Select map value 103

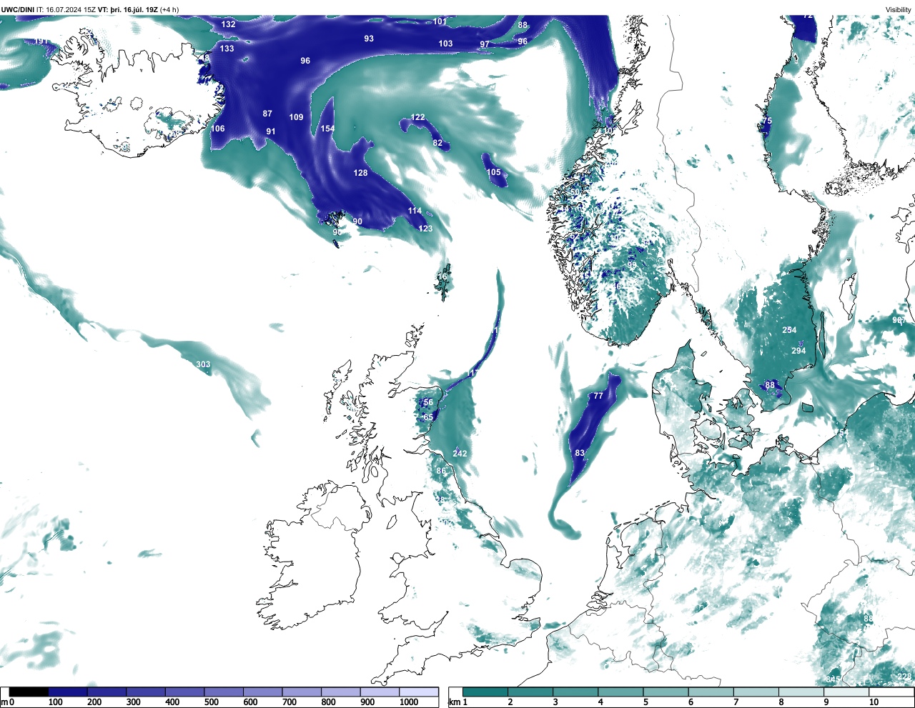pyautogui.click(x=445, y=44)
